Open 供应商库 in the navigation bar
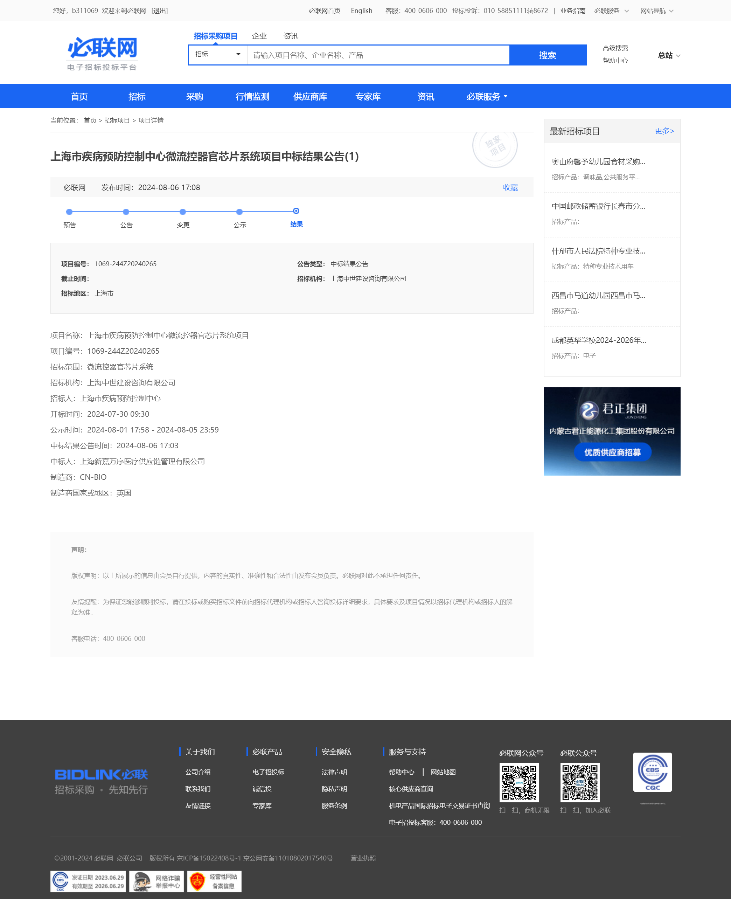 point(310,96)
